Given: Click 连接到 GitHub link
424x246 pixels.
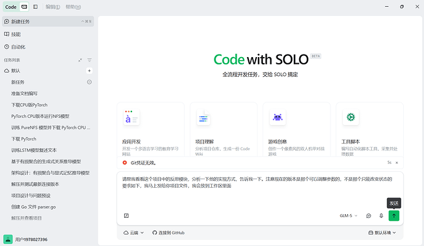Looking at the screenshot, I should click(x=168, y=233).
